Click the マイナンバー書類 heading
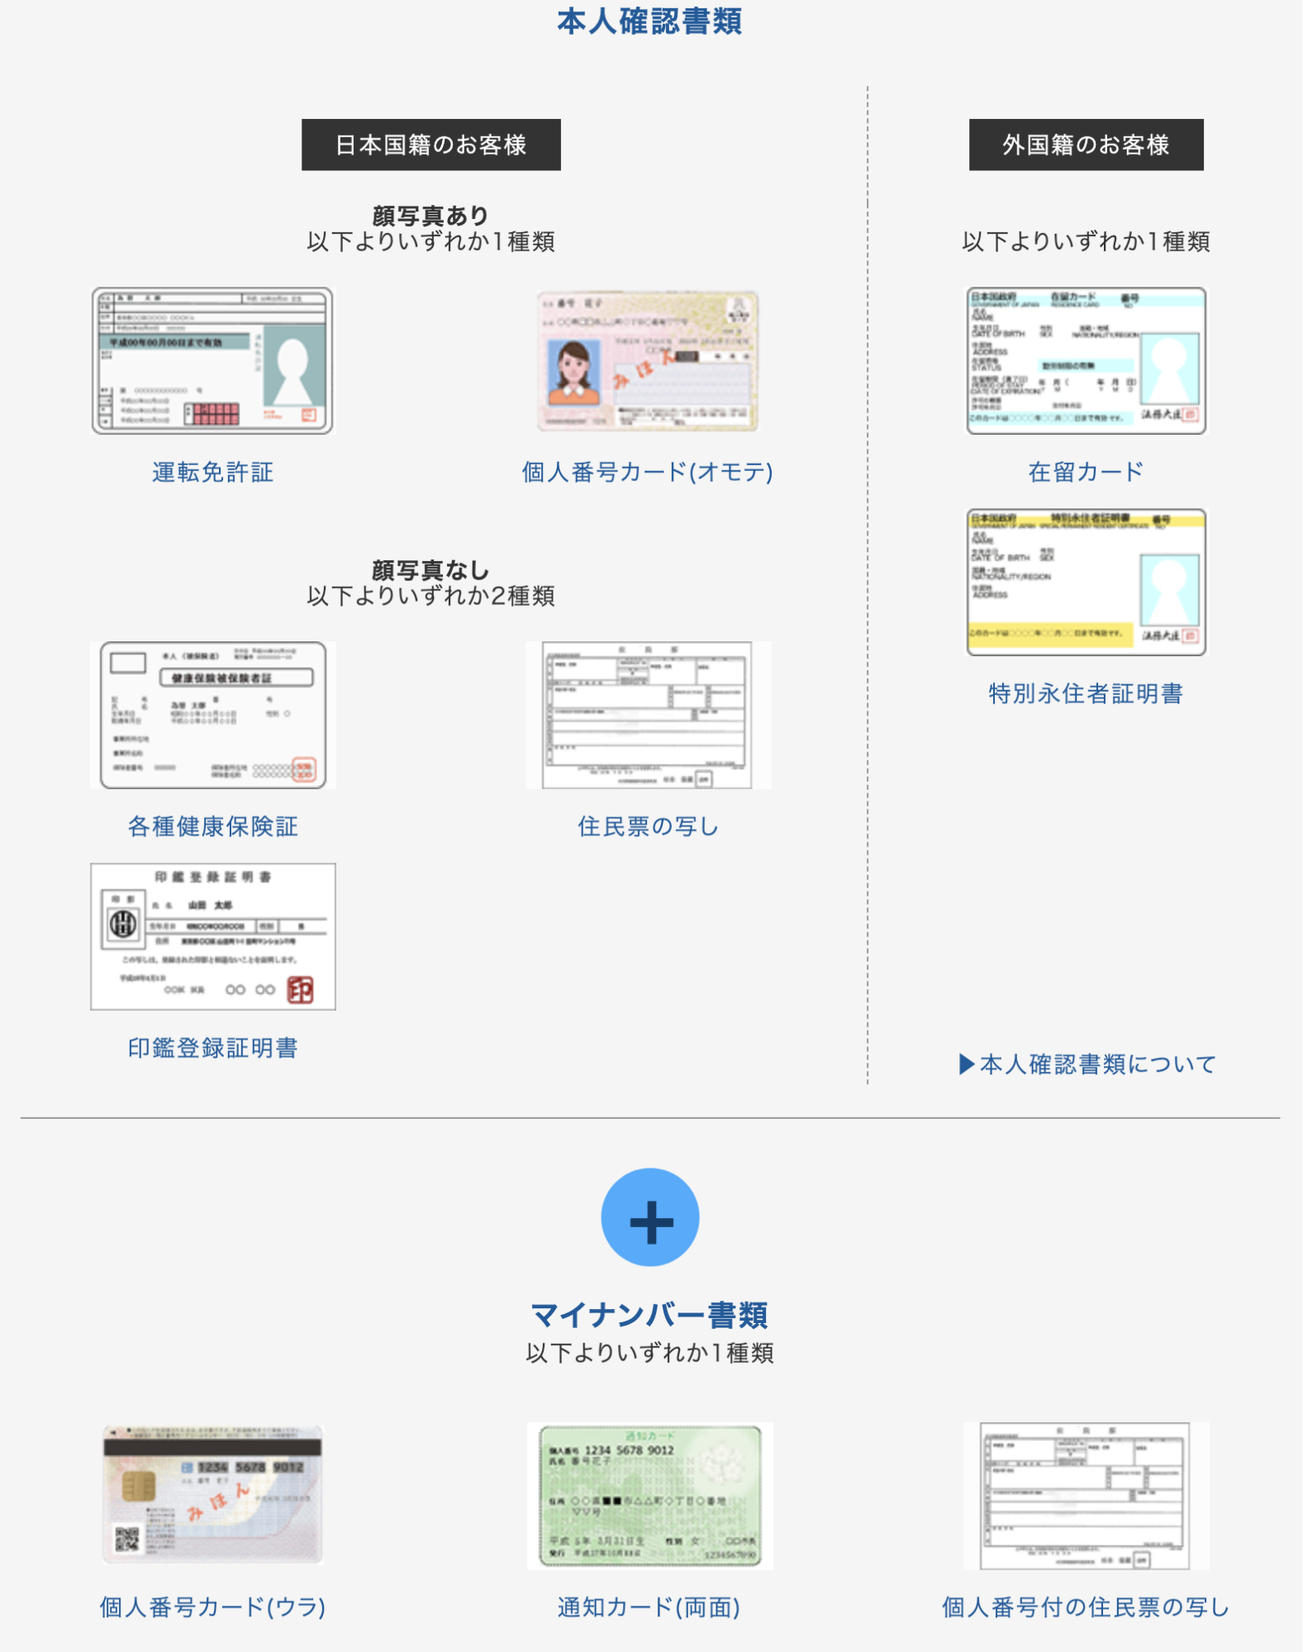This screenshot has height=1652, width=1303. tap(650, 1314)
